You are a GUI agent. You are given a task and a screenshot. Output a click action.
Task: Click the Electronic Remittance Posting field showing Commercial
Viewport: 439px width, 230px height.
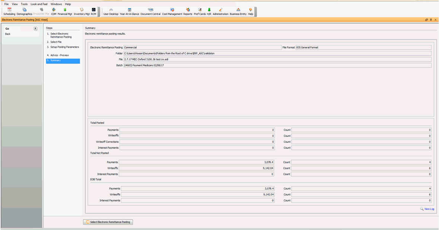click(203, 48)
